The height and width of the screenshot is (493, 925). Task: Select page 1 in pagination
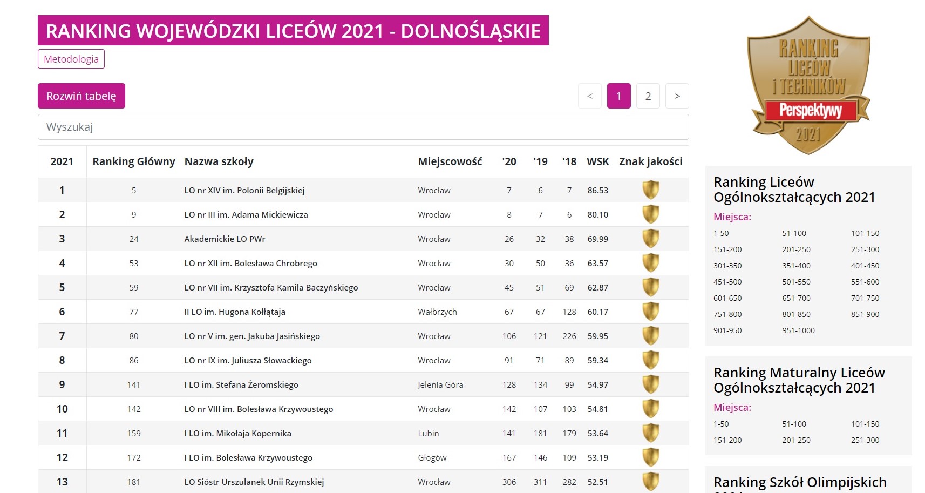[618, 96]
